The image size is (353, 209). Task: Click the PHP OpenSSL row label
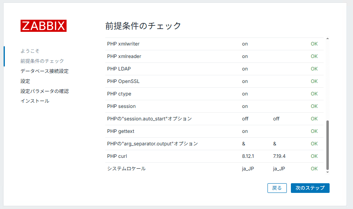pos(123,81)
